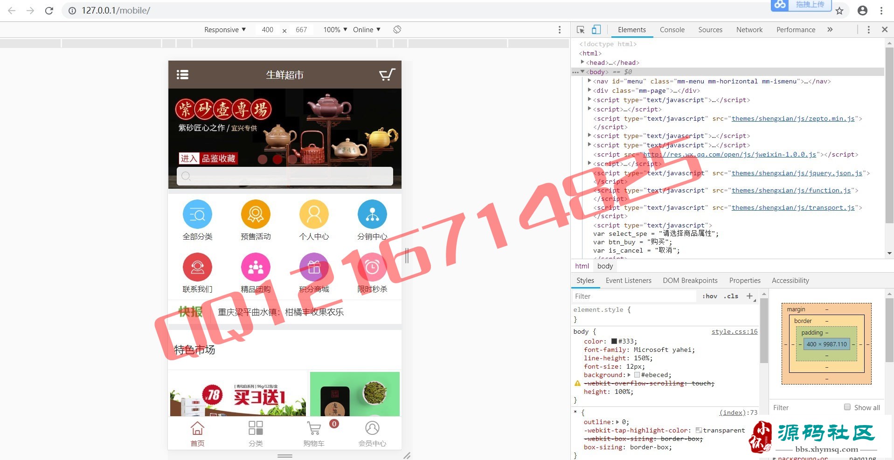Open the Event Listeners tab
This screenshot has width=894, height=460.
(628, 281)
